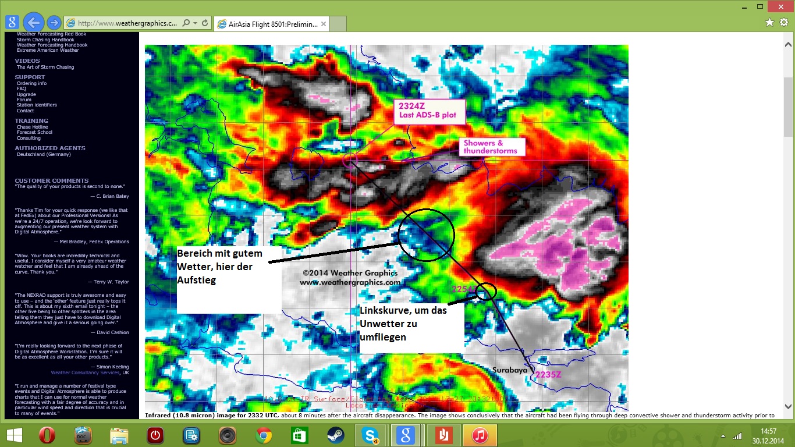
Task: Open Storm Chasing Handbook link
Action: pyautogui.click(x=45, y=40)
